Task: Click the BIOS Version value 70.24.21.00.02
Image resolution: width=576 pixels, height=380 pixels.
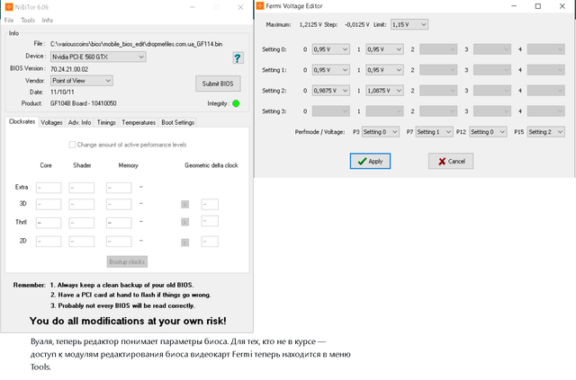Action: 69,69
